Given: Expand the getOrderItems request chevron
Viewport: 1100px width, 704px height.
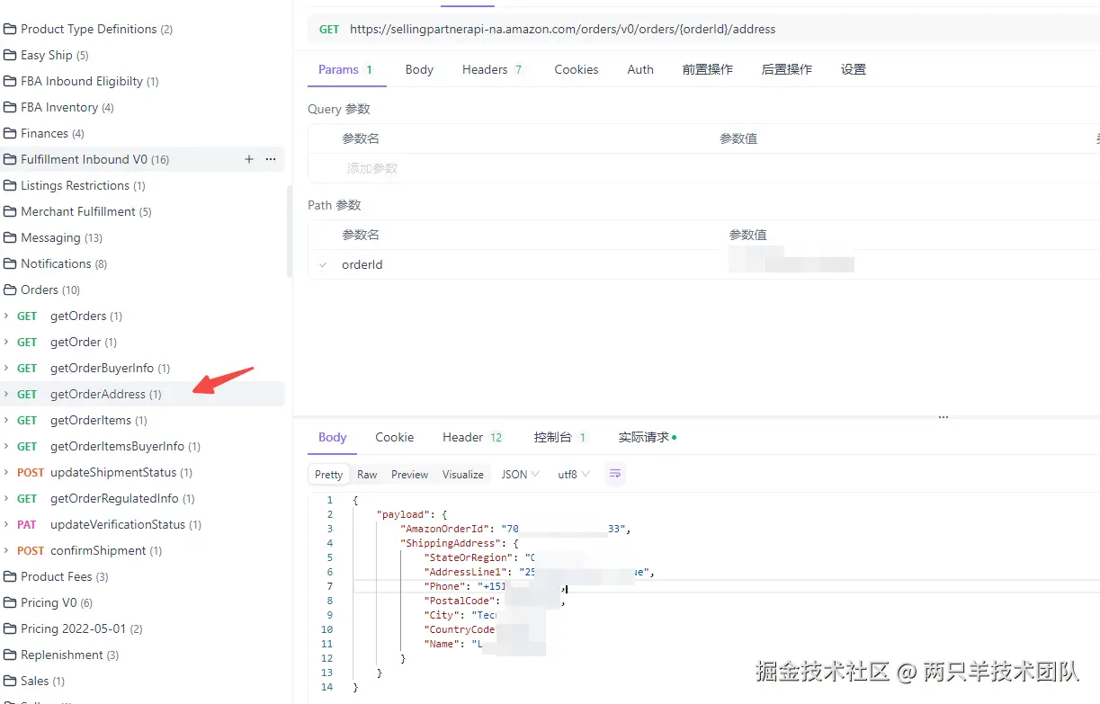Looking at the screenshot, I should click(7, 420).
